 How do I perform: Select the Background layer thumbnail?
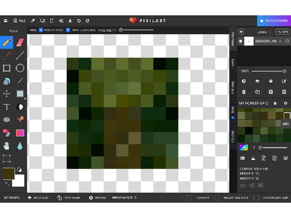pos(249,41)
